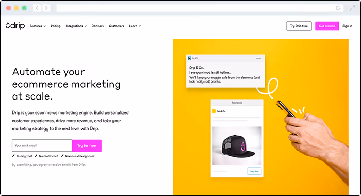Viewport: 361px width, 196px height.
Task: Click the 14-day trial text
Action: [24, 156]
